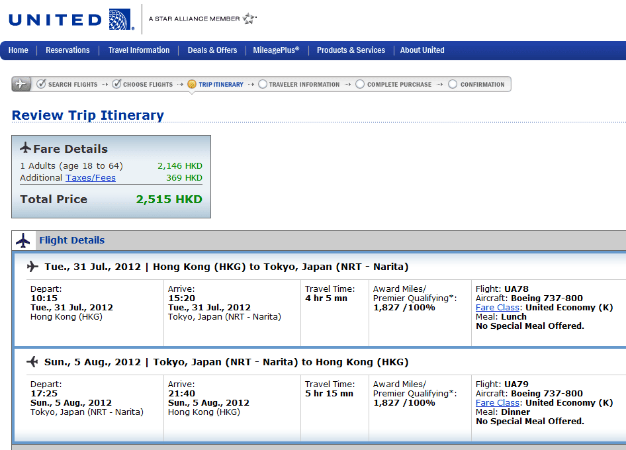Click the airplane icon beside Flight Details
Screen dimensions: 626x450
(x=23, y=240)
